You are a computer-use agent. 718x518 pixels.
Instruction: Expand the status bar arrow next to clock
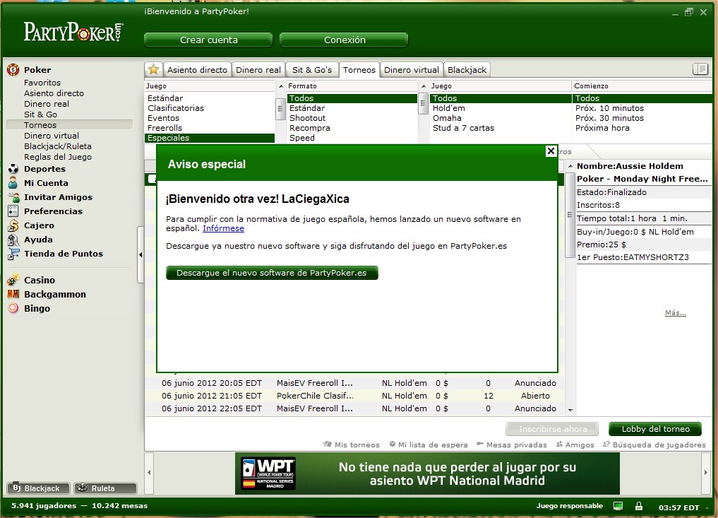(x=707, y=507)
